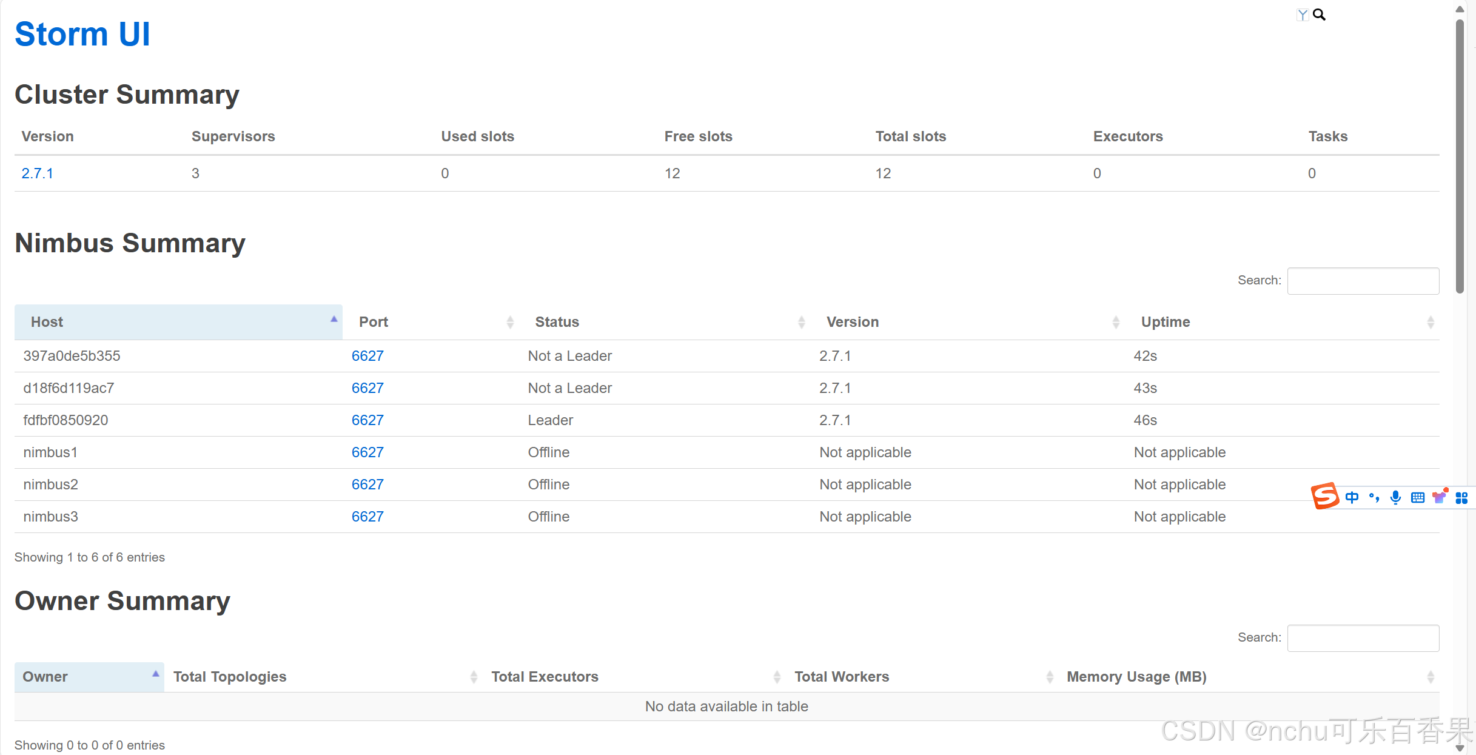
Task: Click the vertical page scrollbar thumb
Action: point(1460,158)
